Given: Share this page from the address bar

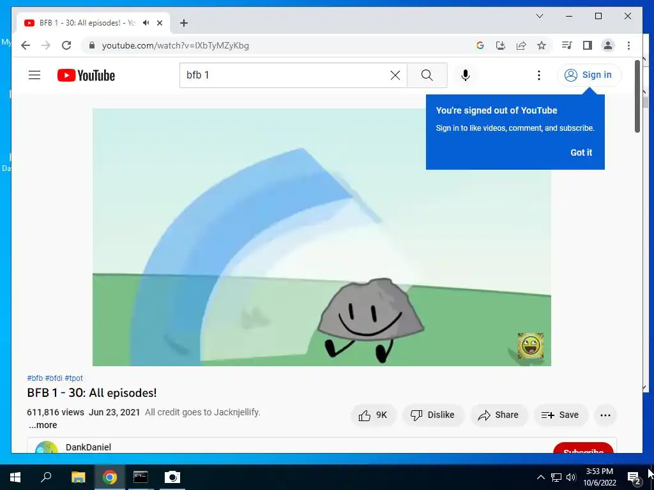Looking at the screenshot, I should point(521,45).
